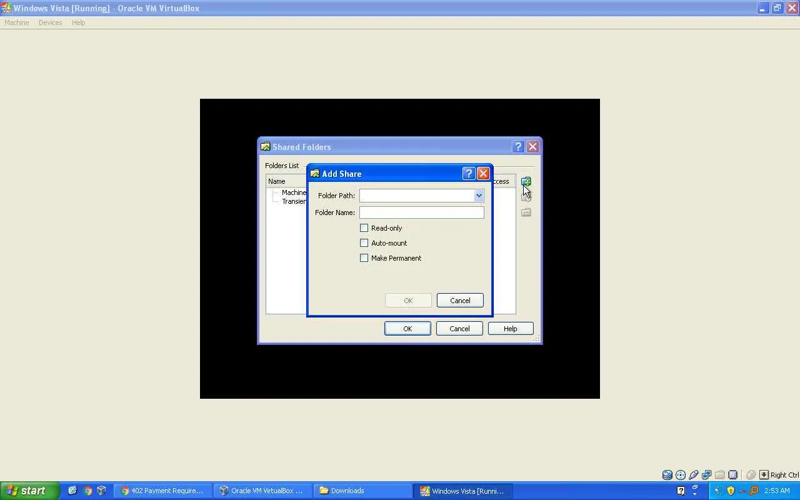Close the Shared Folders dialog
Screen dimensions: 800x500
click(532, 147)
